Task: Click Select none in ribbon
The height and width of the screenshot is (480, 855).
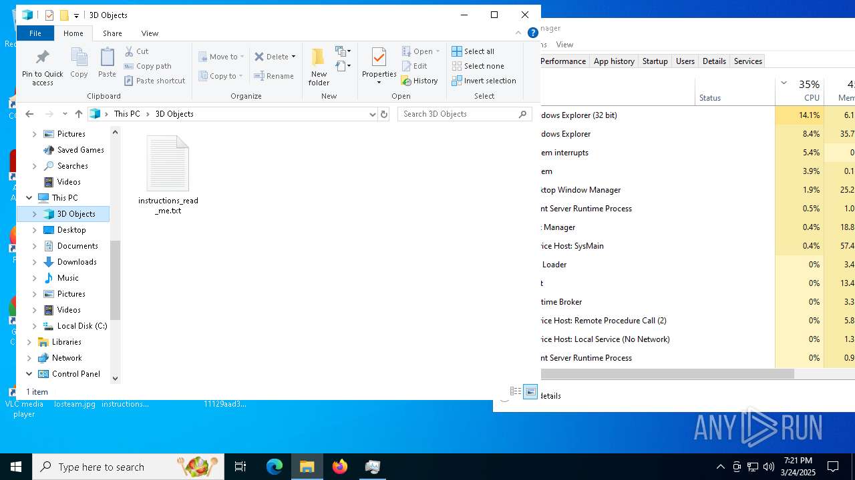Action: (478, 66)
